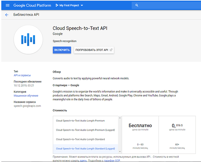Viewport: 201px width, 162px height.
Task: Click the 0,016 $ price card
Action: (177, 135)
